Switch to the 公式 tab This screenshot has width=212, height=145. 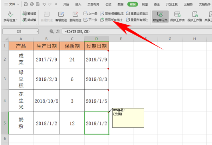(108, 4)
